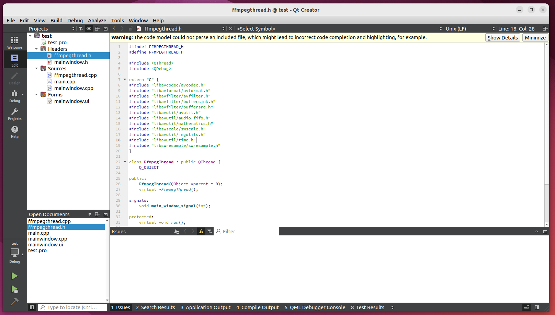The height and width of the screenshot is (315, 555).
Task: Close the ffmpegthread.h document
Action: (x=231, y=29)
